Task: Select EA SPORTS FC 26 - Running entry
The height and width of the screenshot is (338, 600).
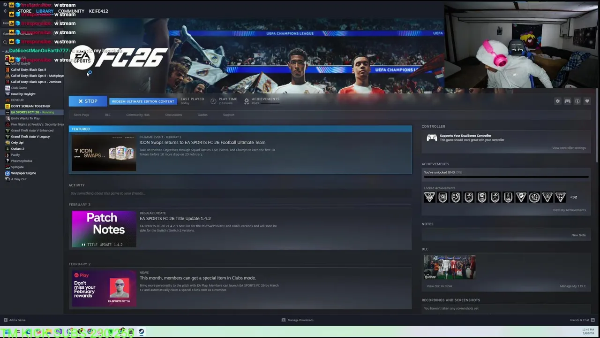Action: [32, 112]
